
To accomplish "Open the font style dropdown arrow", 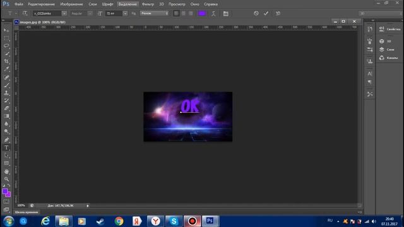I will [90, 13].
